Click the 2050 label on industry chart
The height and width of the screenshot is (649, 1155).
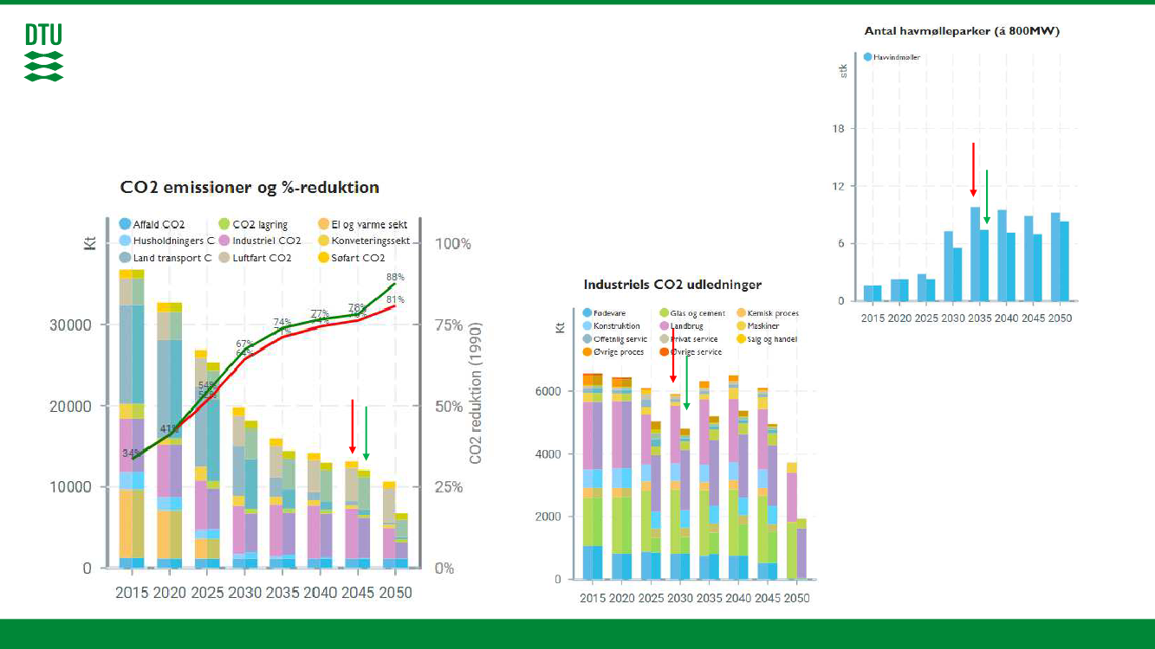(x=797, y=598)
